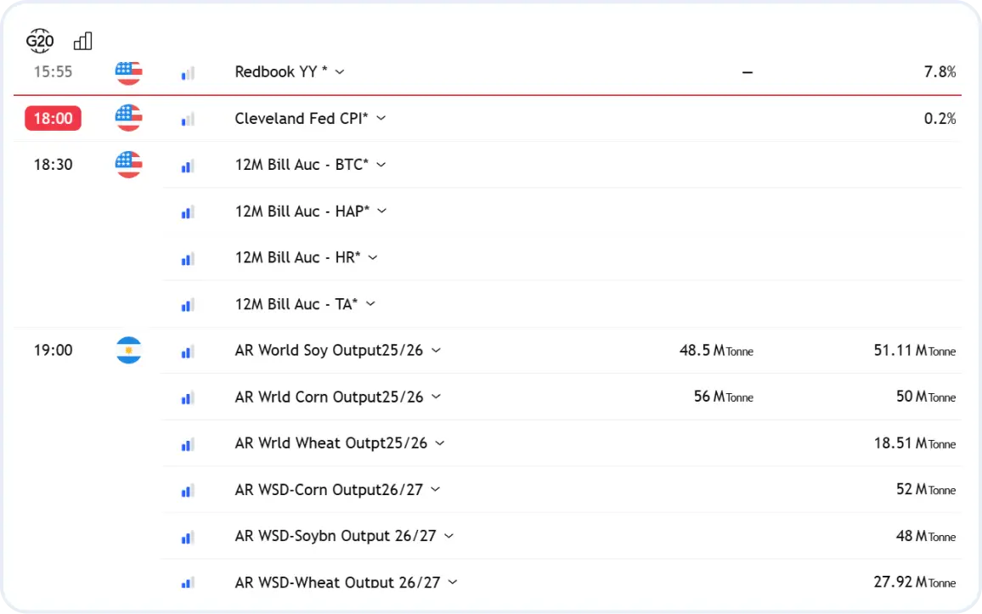982x614 pixels.
Task: Click the importance bars for AR WSD-Soybn Output 26/27
Action: pos(188,537)
